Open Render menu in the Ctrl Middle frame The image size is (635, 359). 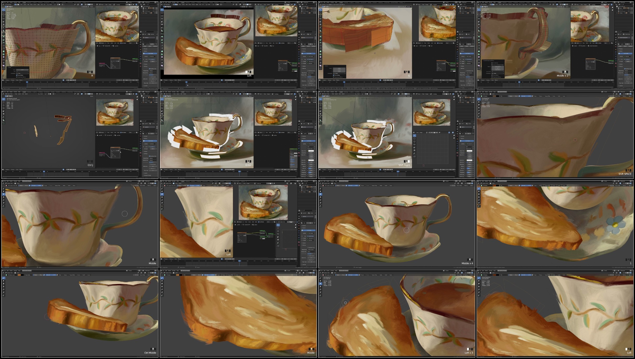click(x=11, y=271)
